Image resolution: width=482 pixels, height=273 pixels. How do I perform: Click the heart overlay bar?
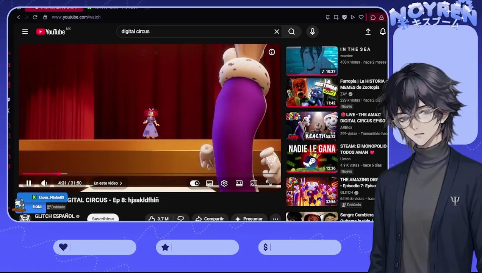coord(95,248)
